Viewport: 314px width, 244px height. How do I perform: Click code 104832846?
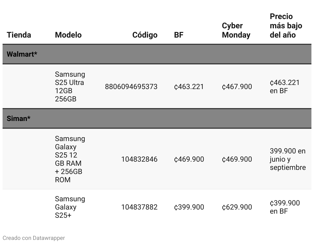pos(139,159)
